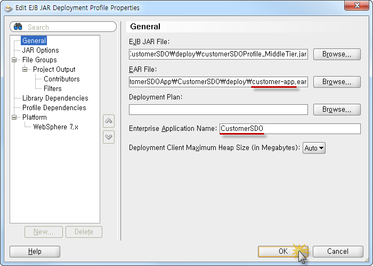Select WebSphere 7.x platform item
This screenshot has height=266, width=373.
tap(55, 127)
